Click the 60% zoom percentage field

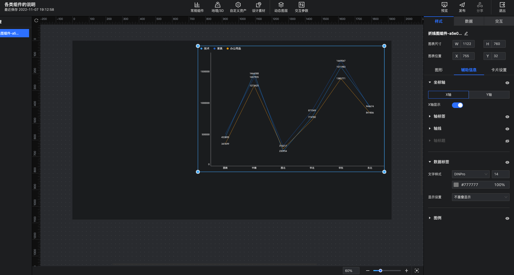[351, 271]
